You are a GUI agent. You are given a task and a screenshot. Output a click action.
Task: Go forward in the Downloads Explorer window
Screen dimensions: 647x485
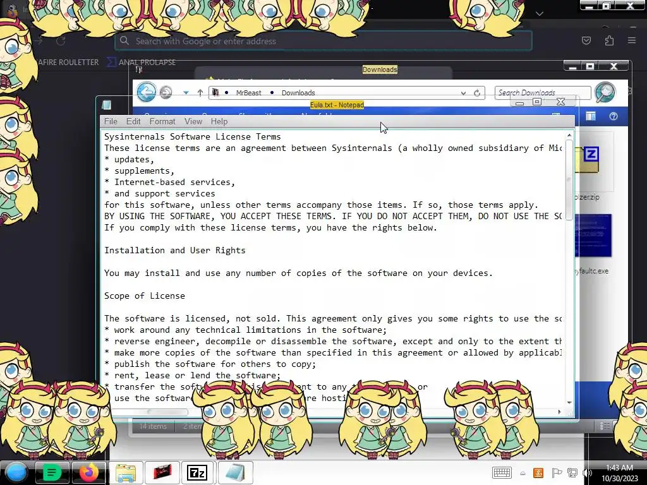[166, 92]
